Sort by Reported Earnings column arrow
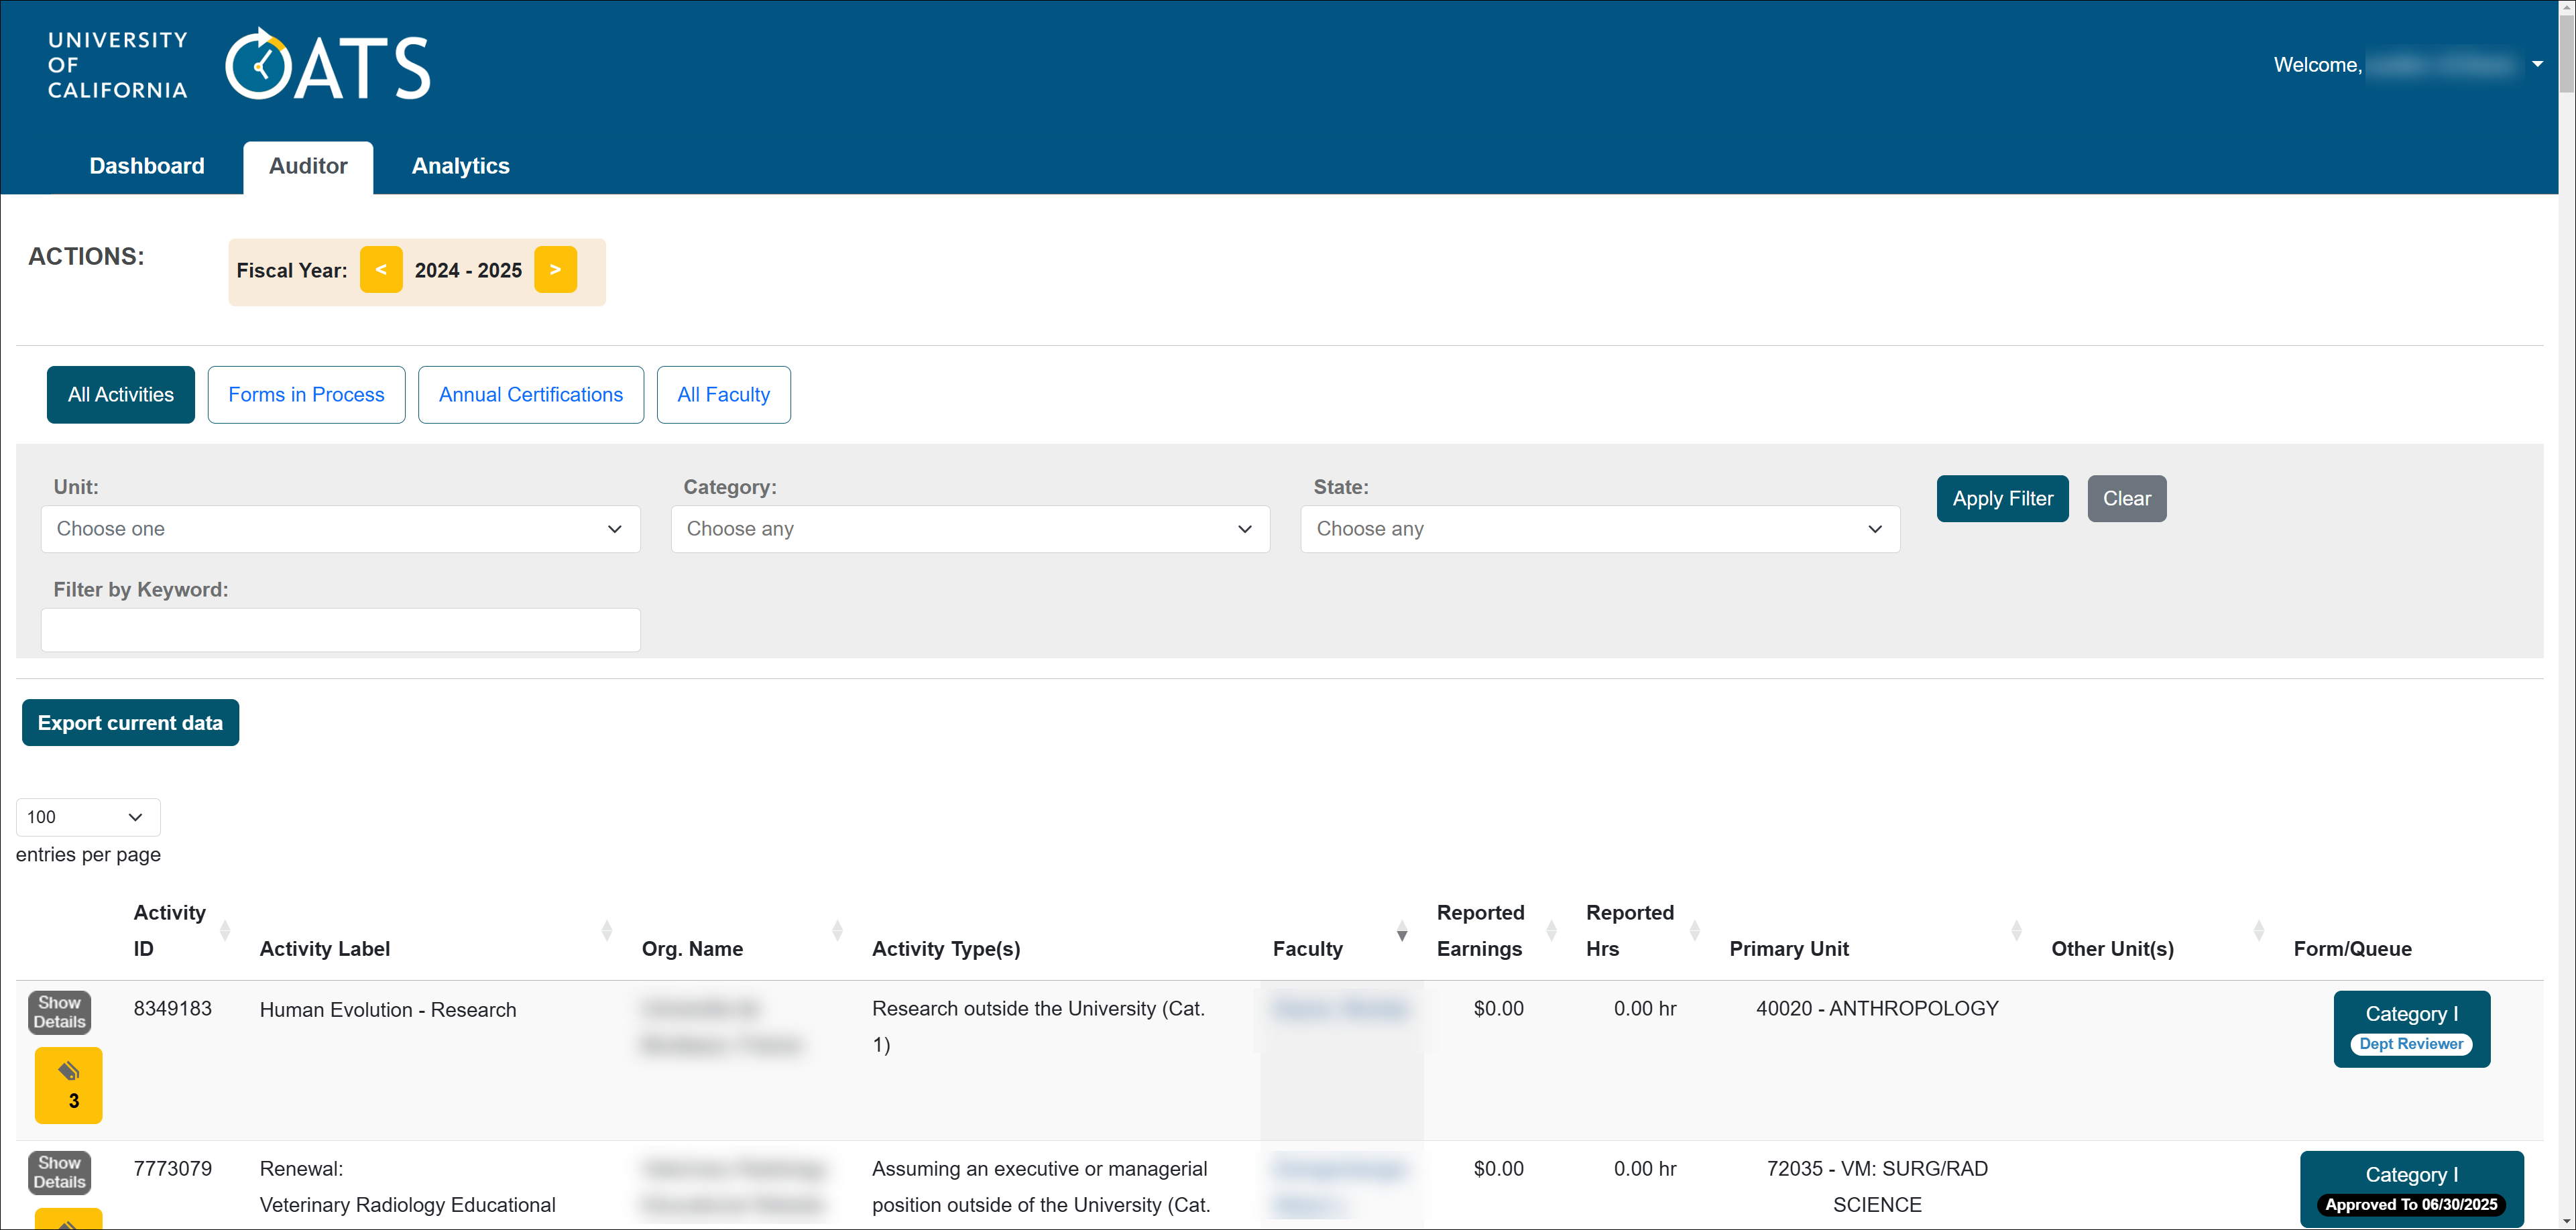This screenshot has width=2576, height=1230. click(x=1552, y=930)
